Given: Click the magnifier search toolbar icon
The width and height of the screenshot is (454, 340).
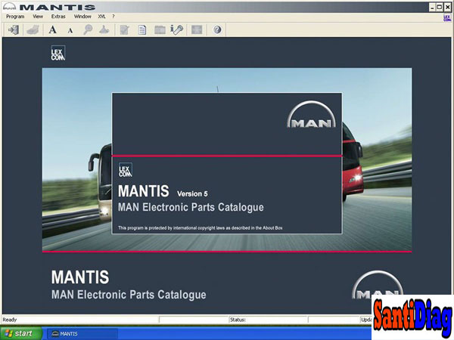Looking at the screenshot, I should 88,29.
